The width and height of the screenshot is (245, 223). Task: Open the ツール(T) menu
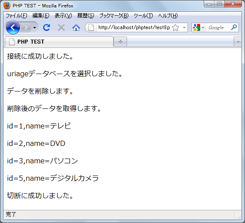(143, 16)
